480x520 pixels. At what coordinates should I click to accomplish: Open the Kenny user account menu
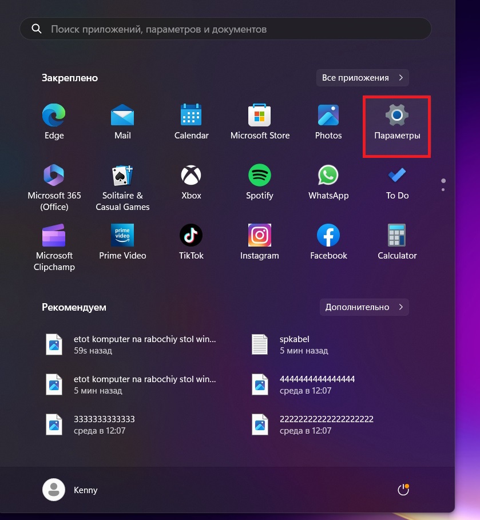(70, 490)
